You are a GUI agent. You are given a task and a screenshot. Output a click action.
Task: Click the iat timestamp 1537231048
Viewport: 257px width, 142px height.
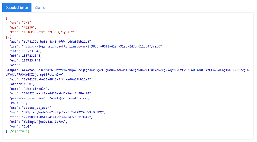click(x=32, y=51)
